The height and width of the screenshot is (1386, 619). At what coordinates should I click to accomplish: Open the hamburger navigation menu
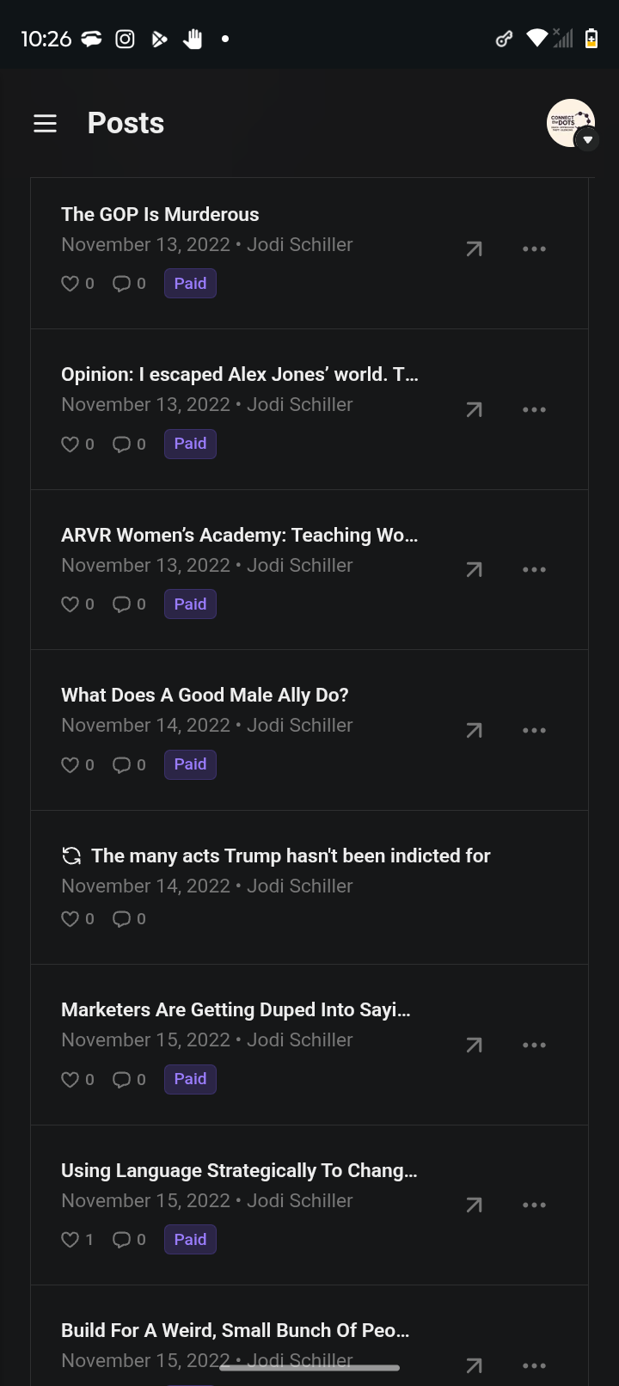click(x=45, y=124)
